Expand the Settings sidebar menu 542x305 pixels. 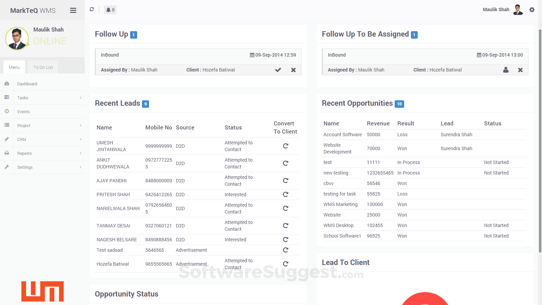(42, 167)
